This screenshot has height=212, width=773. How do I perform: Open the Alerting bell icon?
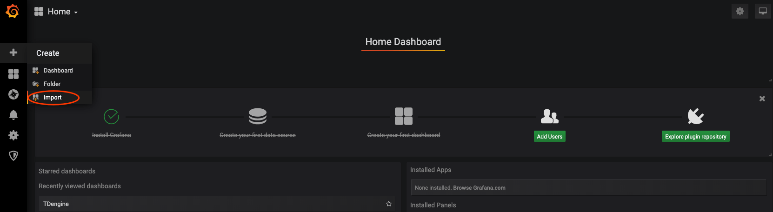13,115
